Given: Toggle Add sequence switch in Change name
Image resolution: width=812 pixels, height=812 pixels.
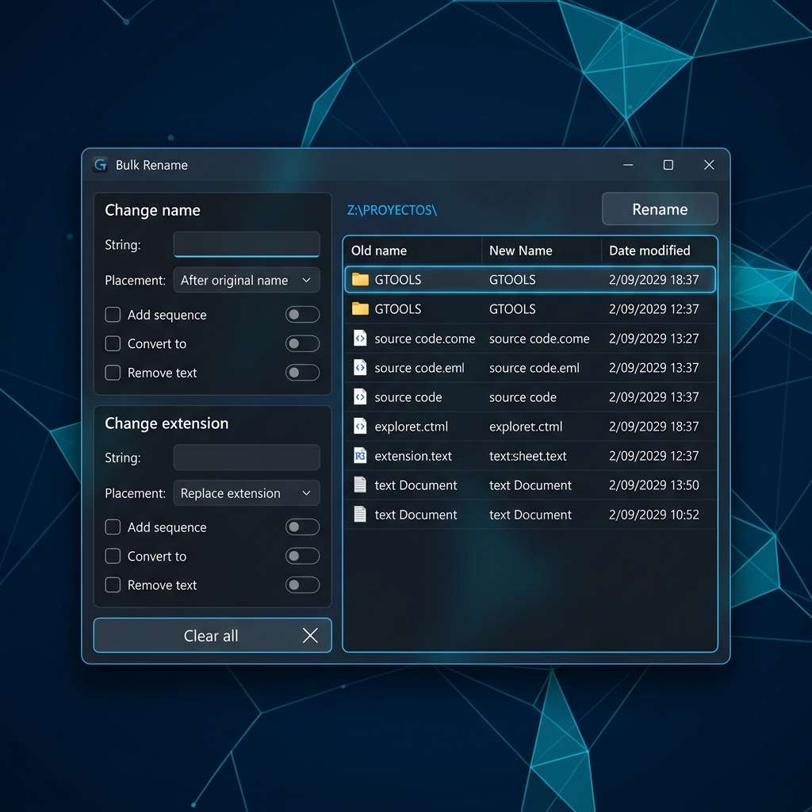Looking at the screenshot, I should [302, 314].
